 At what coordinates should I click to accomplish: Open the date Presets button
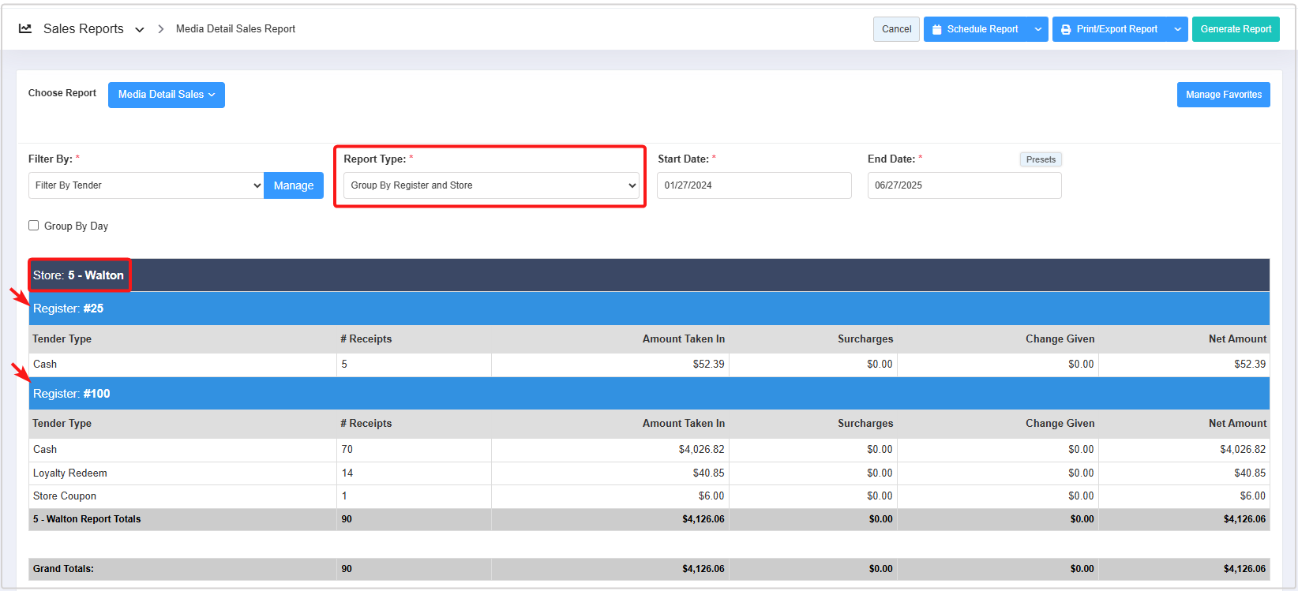1041,159
